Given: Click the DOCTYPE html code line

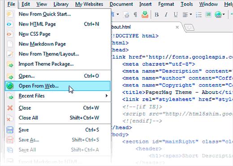Looking at the screenshot, I should 135,36.
